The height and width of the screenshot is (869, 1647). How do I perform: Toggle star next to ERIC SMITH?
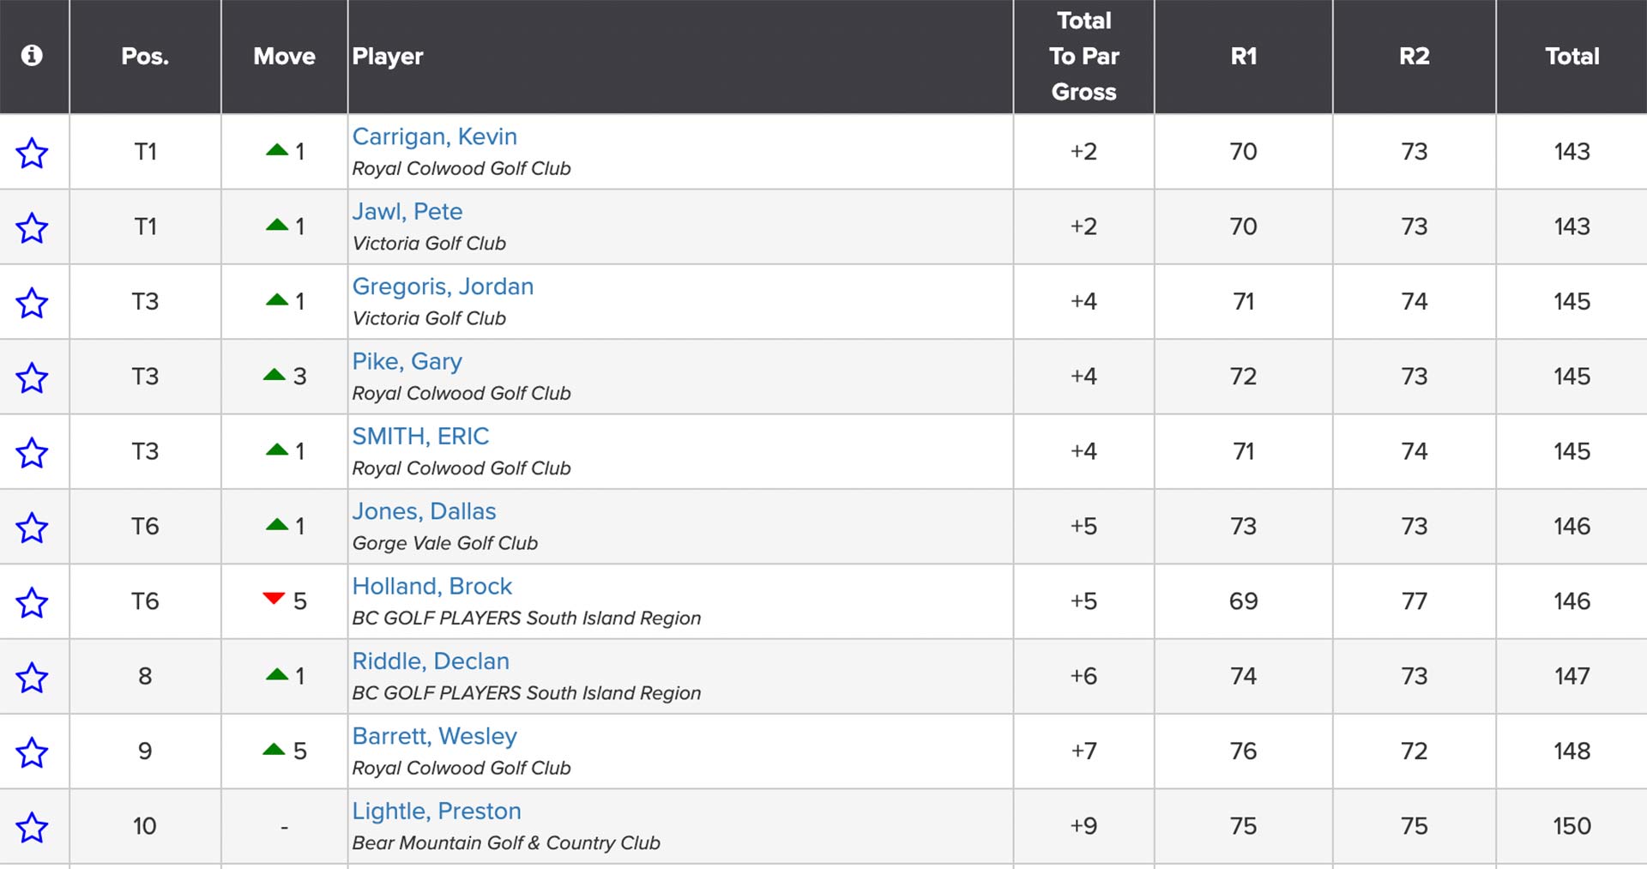(33, 453)
